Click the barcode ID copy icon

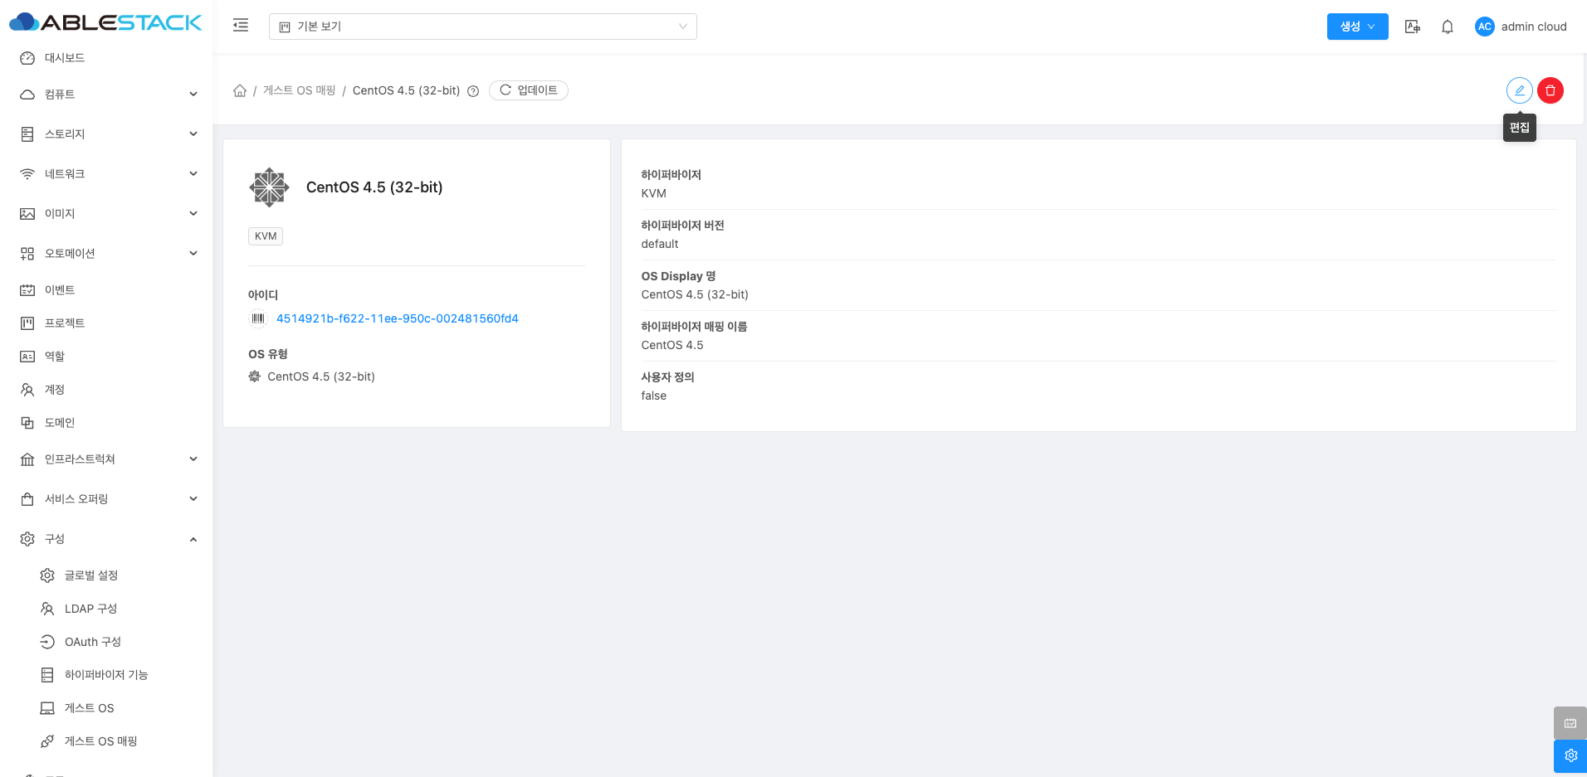(x=258, y=318)
